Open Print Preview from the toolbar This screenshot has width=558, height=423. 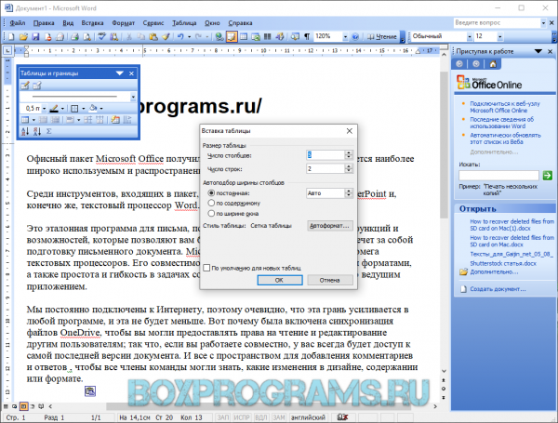[86, 36]
